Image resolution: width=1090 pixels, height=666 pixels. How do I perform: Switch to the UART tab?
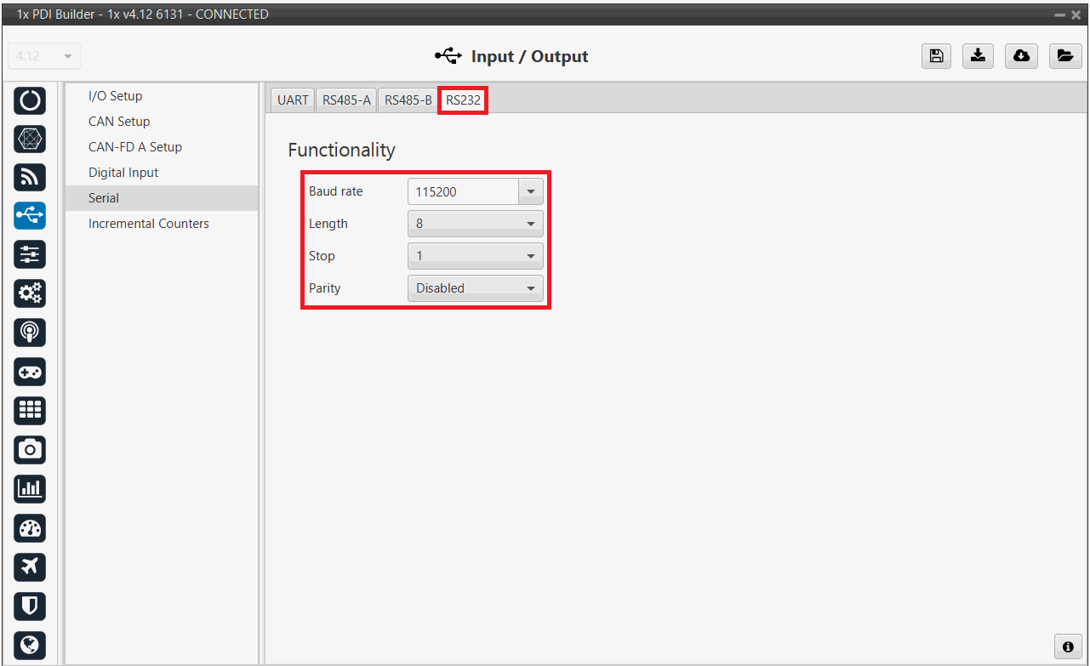[x=293, y=100]
